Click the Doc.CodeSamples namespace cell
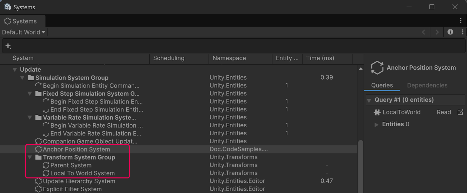The height and width of the screenshot is (193, 467). [239, 149]
